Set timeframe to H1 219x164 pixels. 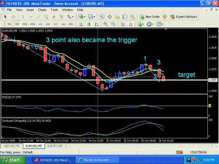(x=40, y=24)
